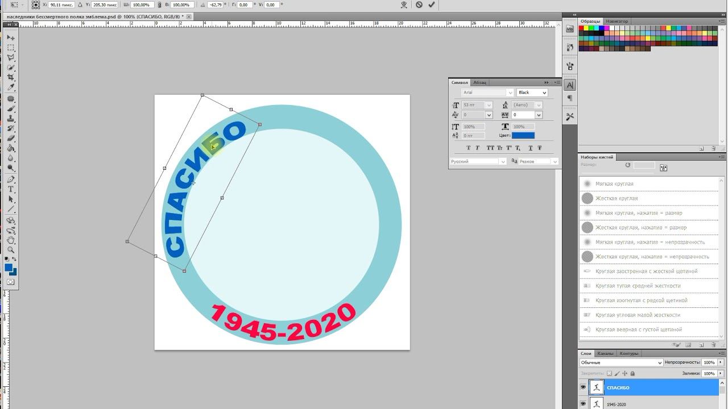Collapse the Character panel with double arrows
This screenshot has height=409, width=728.
tap(547, 82)
